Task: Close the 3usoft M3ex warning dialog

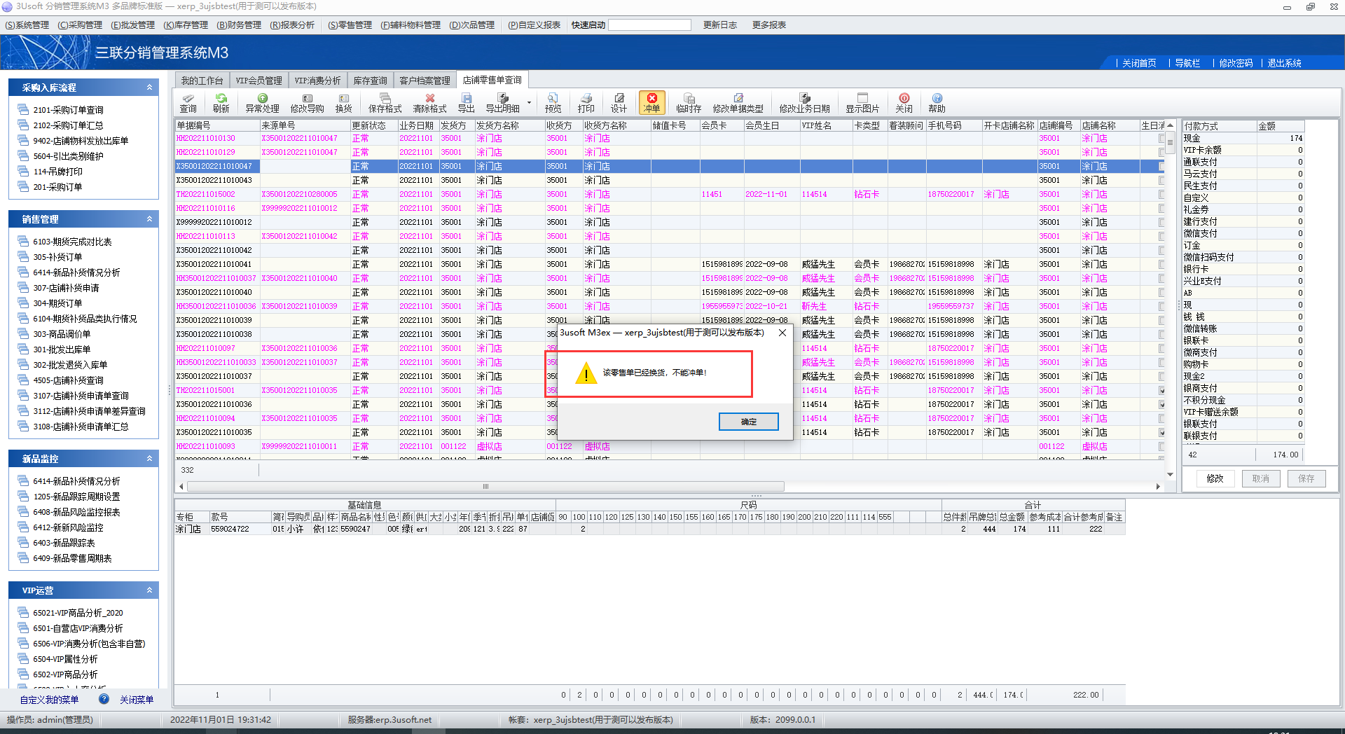Action: tap(782, 333)
